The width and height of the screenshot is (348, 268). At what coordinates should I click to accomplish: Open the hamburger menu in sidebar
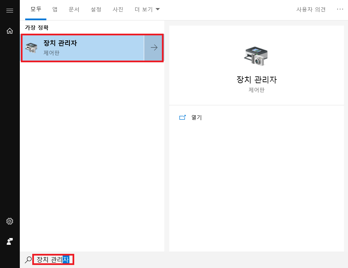tap(9, 10)
